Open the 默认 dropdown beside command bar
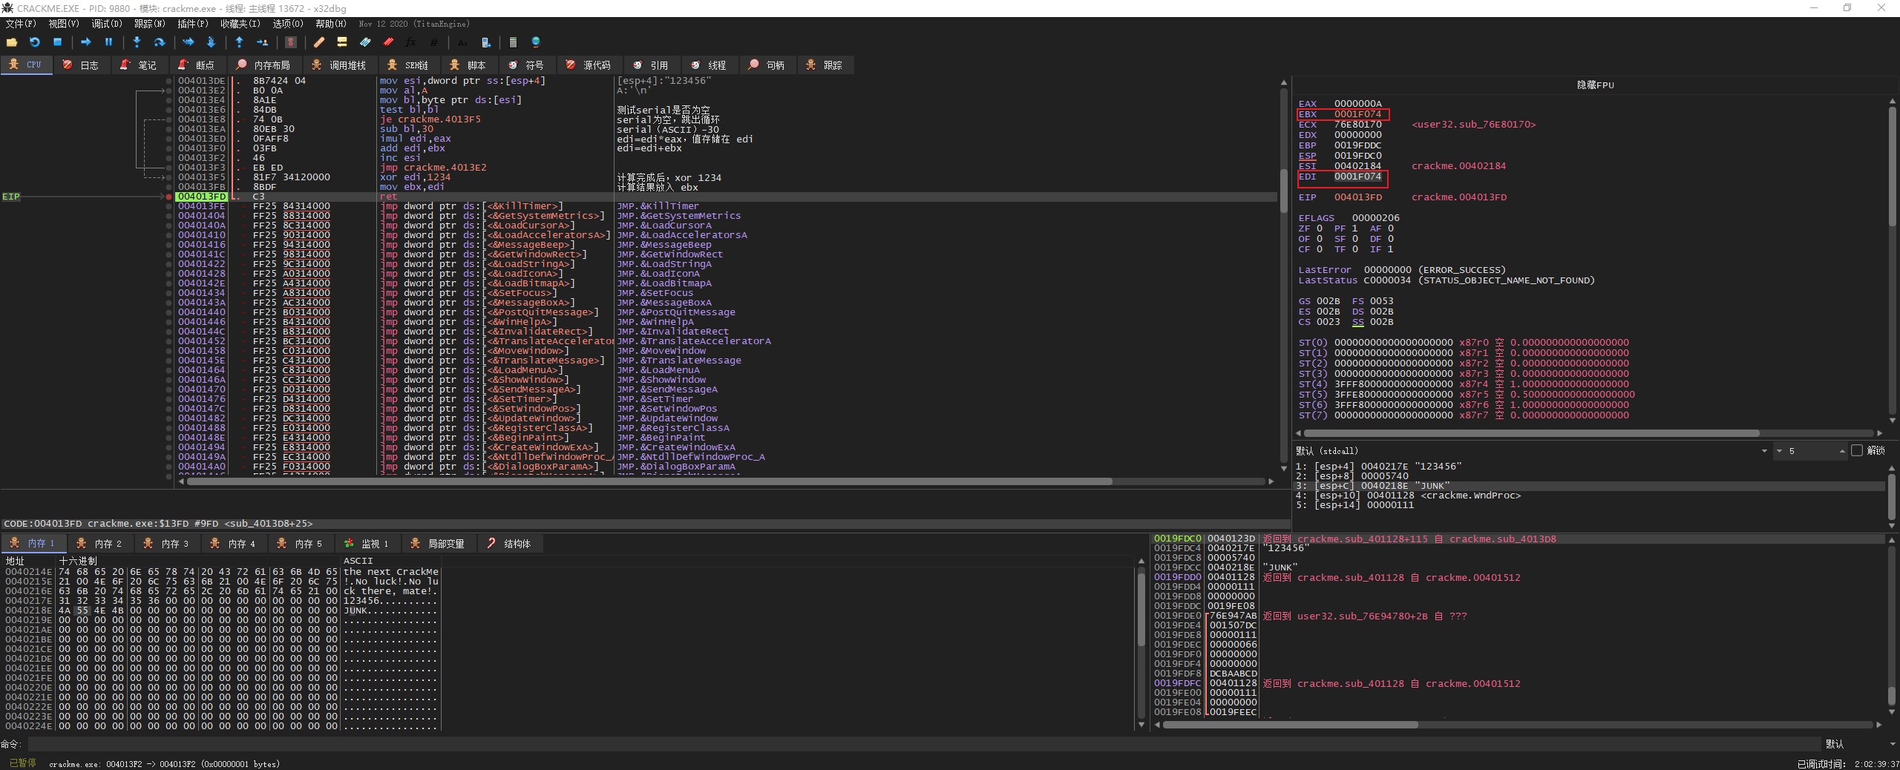 (x=1890, y=744)
